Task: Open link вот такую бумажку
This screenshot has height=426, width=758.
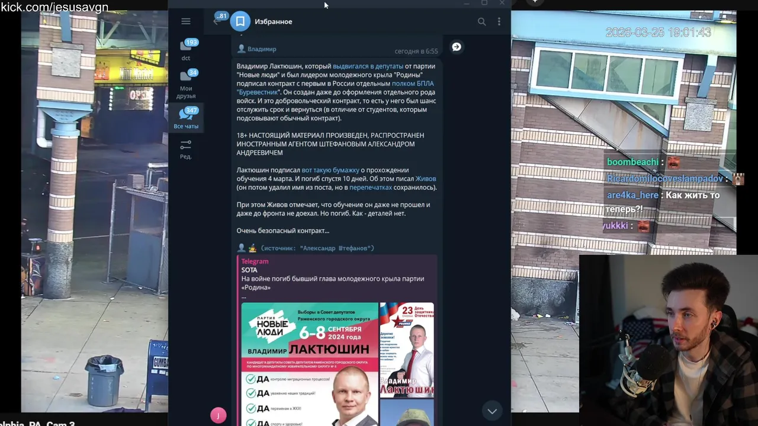Action: [x=330, y=170]
